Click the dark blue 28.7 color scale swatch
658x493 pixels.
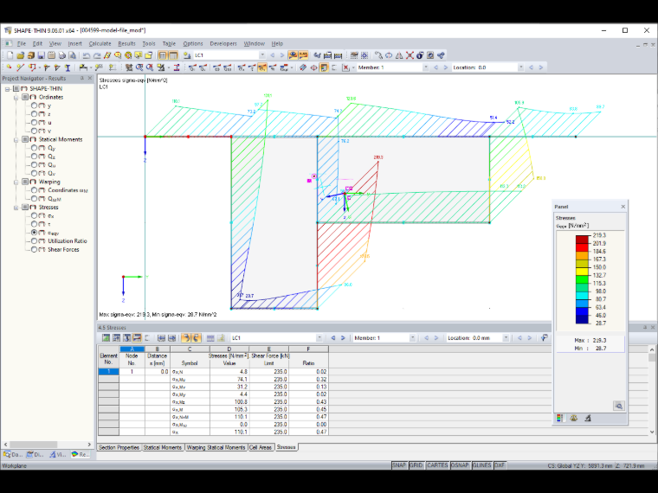tap(582, 319)
